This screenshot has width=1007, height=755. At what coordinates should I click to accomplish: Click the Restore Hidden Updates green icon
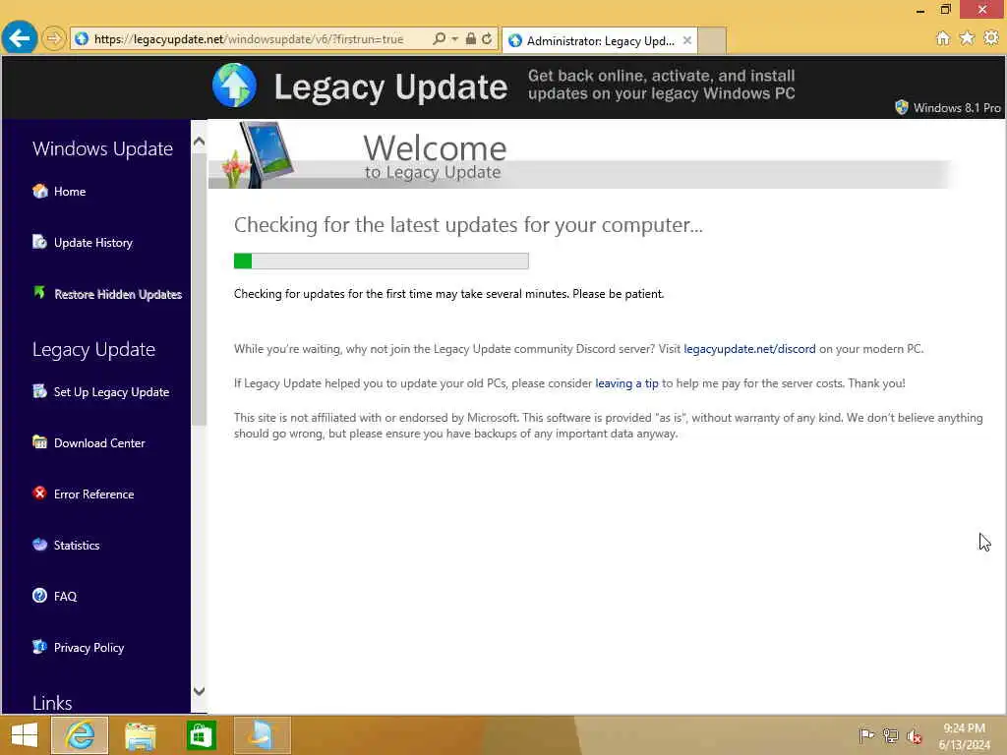tap(39, 293)
